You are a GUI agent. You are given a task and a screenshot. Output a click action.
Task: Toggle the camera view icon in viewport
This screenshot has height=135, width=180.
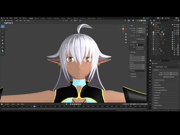point(126,40)
